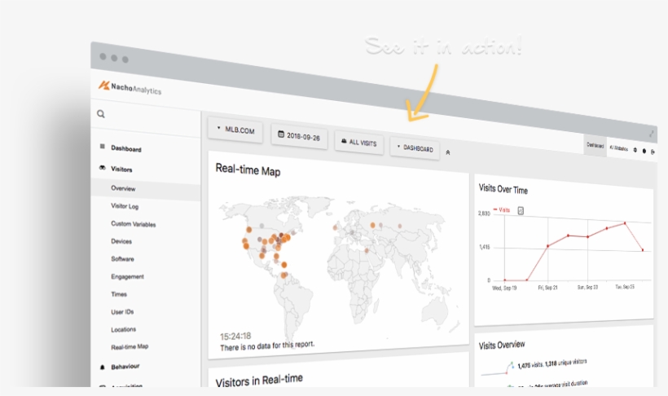Click the search magnifier icon

[101, 114]
